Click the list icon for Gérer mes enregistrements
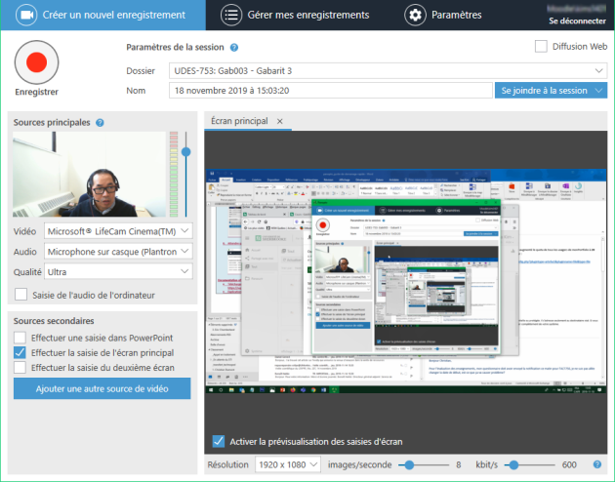 click(x=231, y=15)
